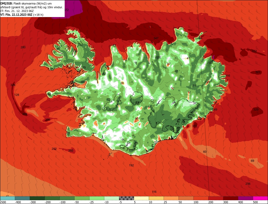Image resolution: width=268 pixels, height=204 pixels.
Task: Click the darkest green legend swatch between -300 and -200
Action: [37, 198]
